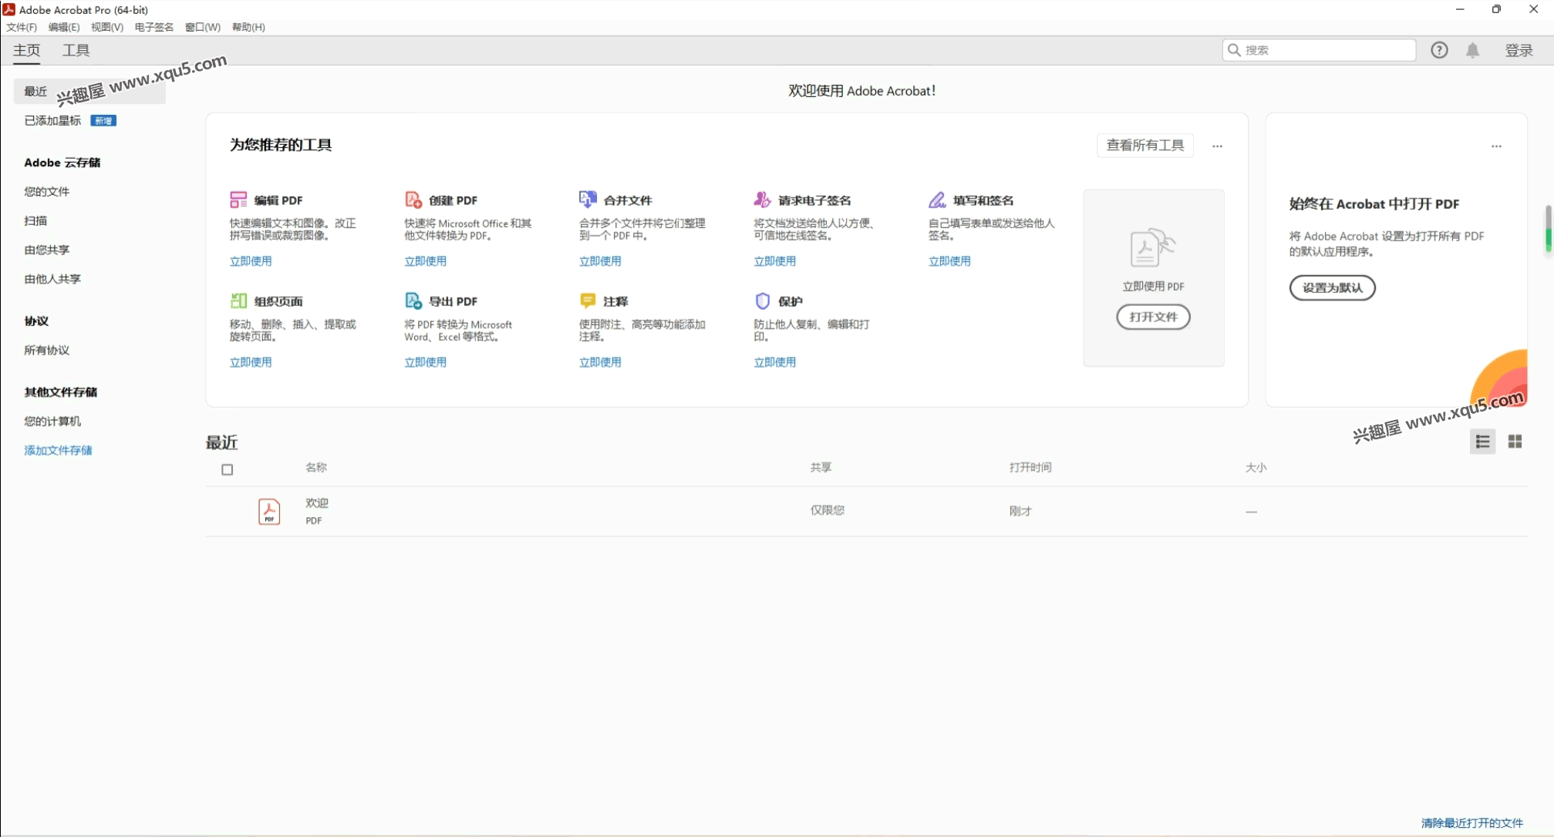
Task: Click 立即使用 under 注释
Action: coord(600,362)
